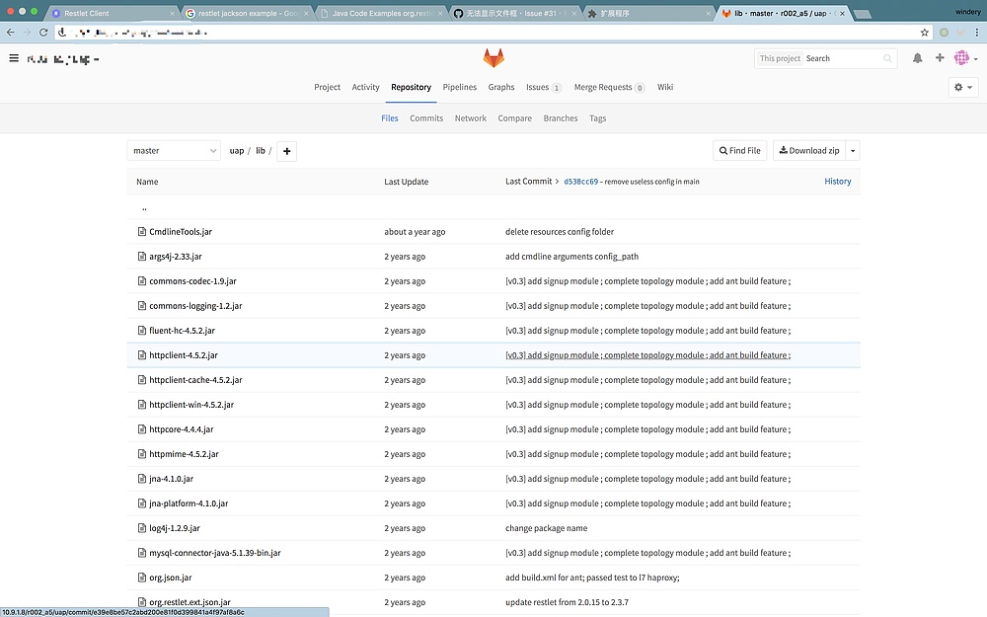This screenshot has height=617, width=987.
Task: Open the master branch selector
Action: 174,150
